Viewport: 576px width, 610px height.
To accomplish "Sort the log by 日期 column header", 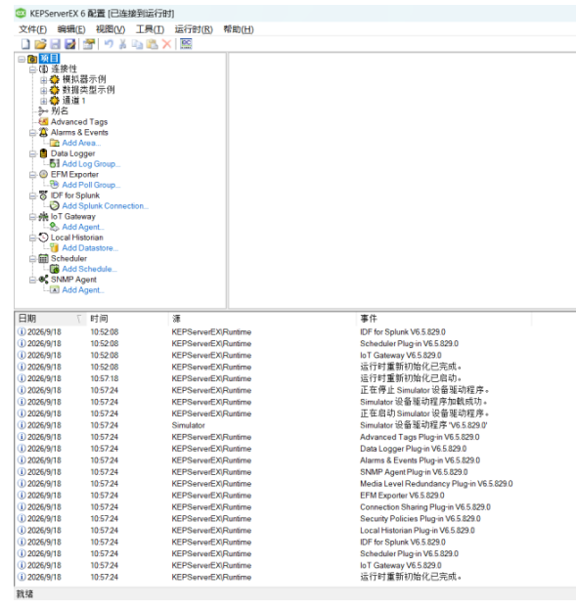I will 51,319.
